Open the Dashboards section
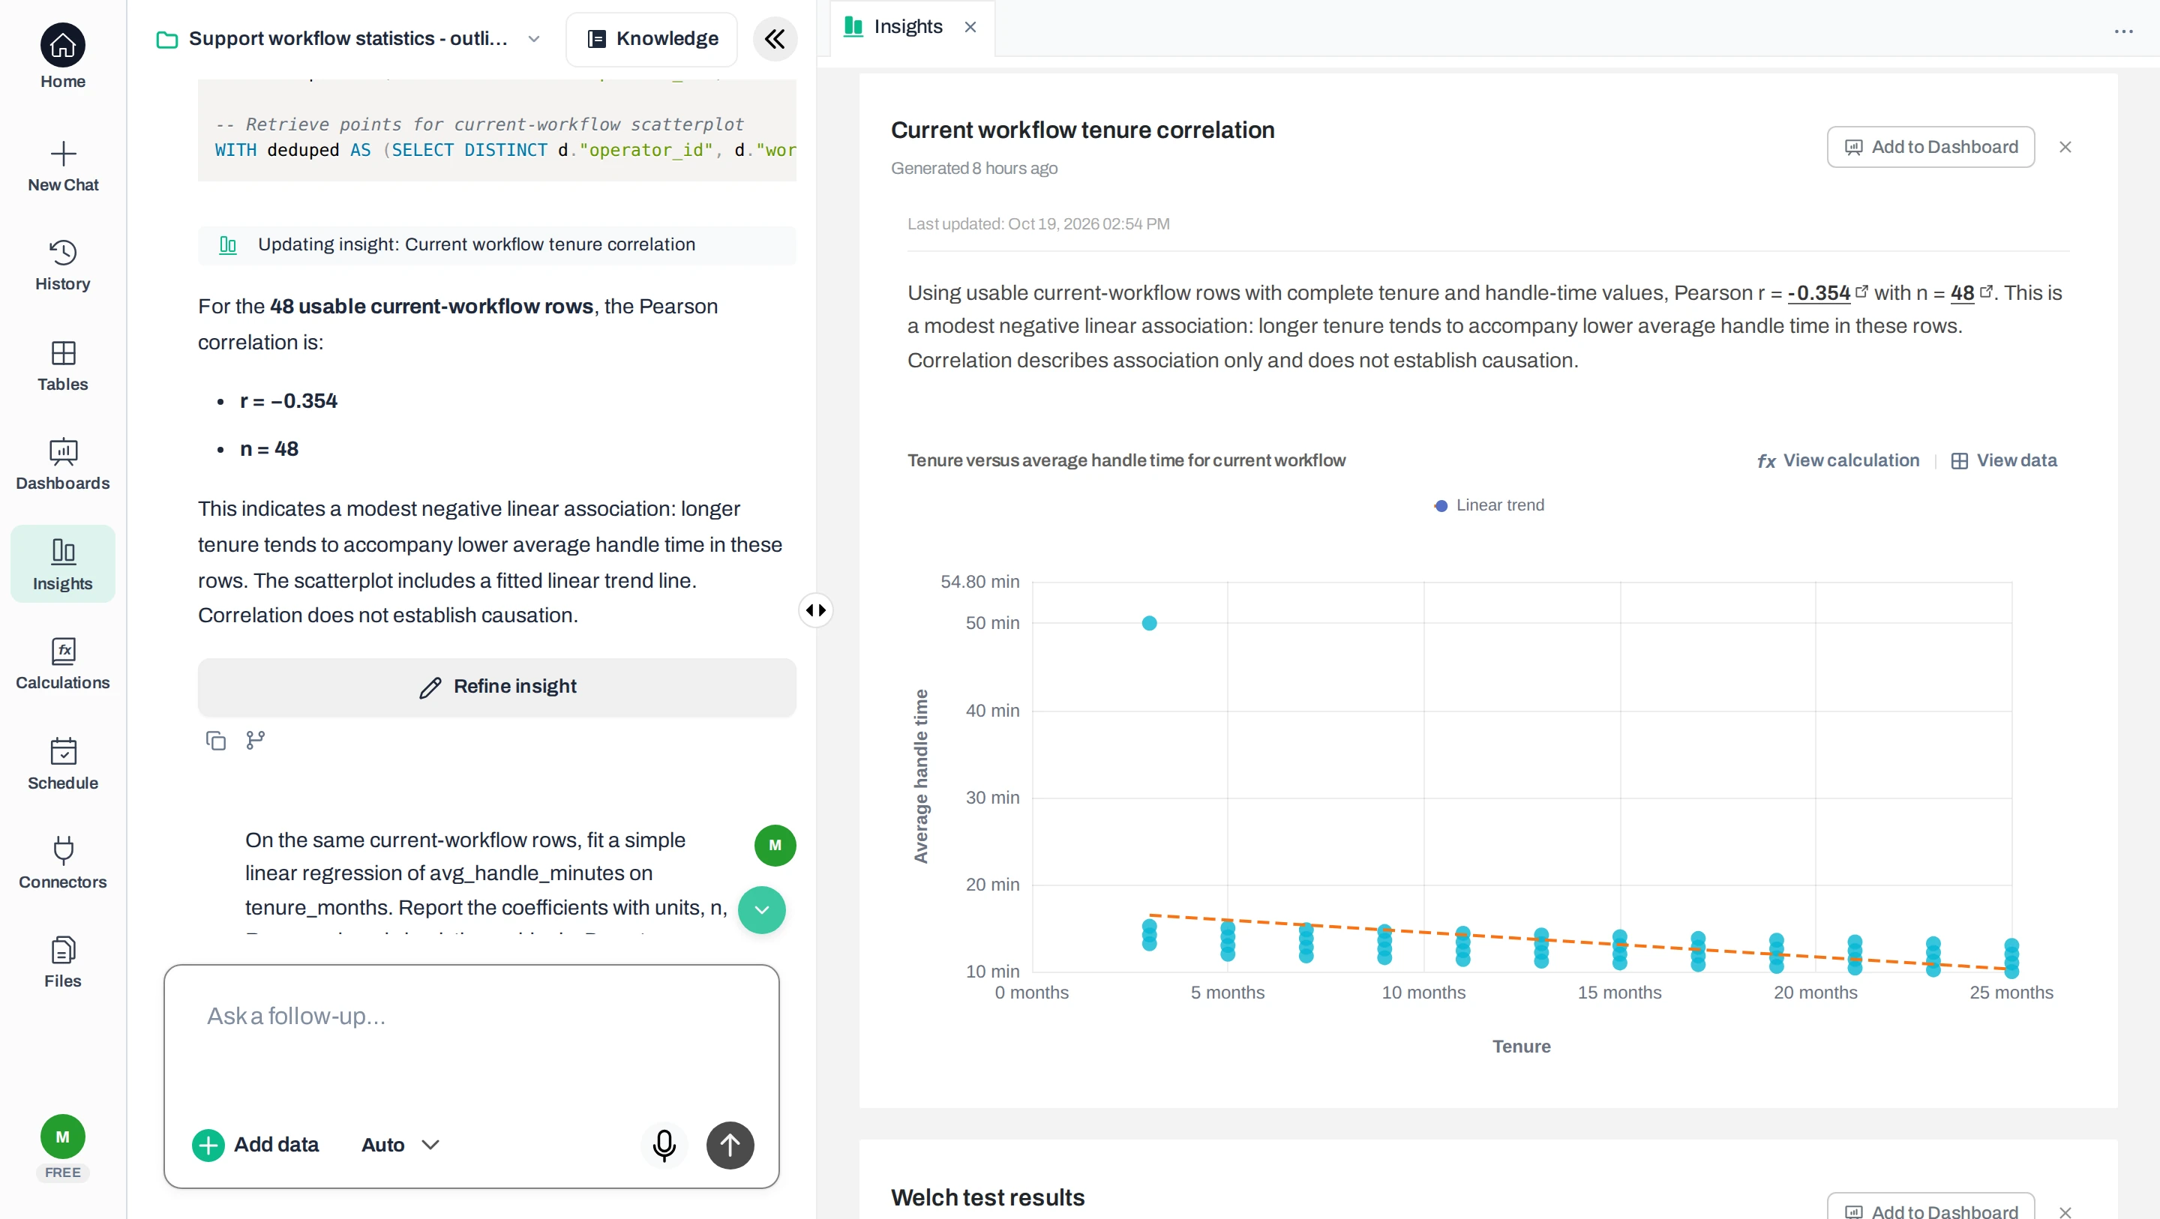The image size is (2160, 1219). (63, 465)
